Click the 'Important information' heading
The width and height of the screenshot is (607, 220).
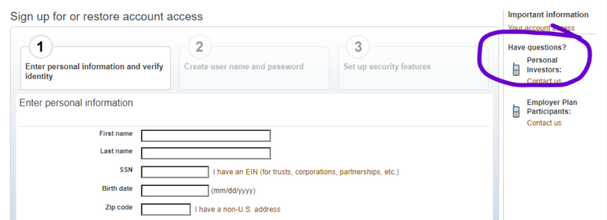(548, 15)
